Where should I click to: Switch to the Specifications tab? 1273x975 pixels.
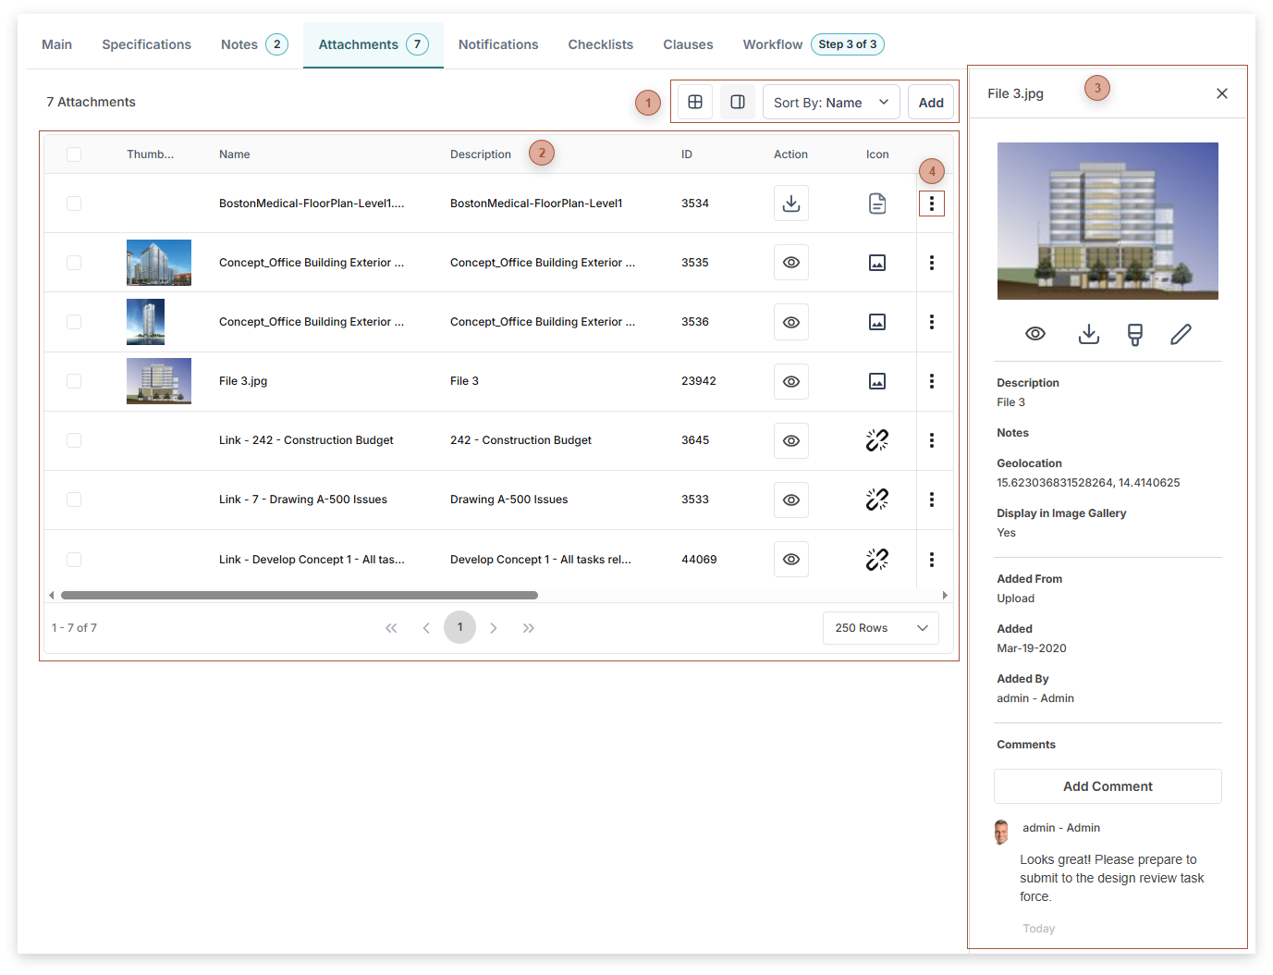tap(146, 44)
